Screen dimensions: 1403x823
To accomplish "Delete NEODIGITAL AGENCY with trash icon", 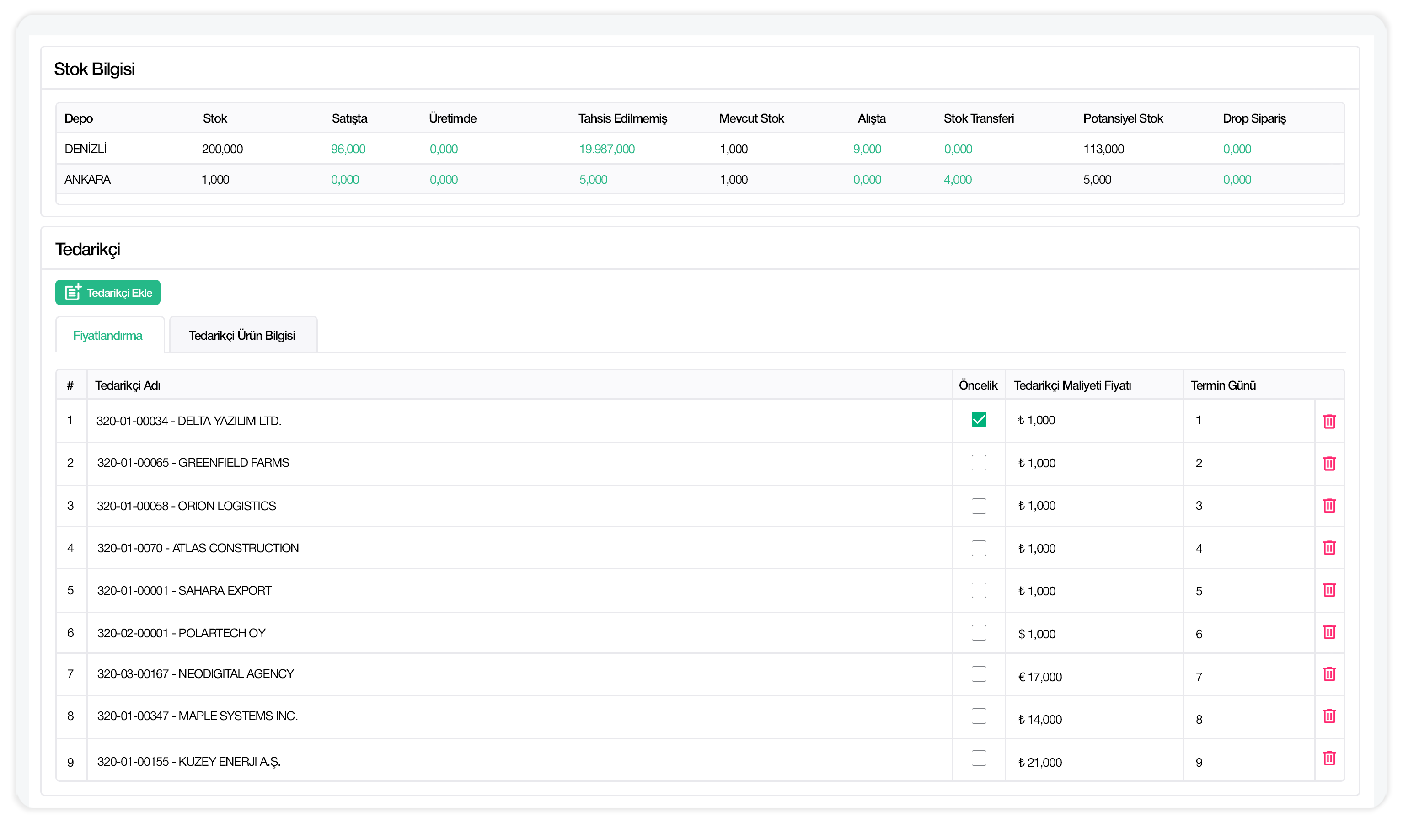I will (1329, 674).
